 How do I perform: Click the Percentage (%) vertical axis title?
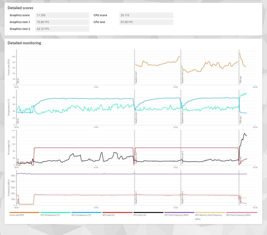point(9,148)
